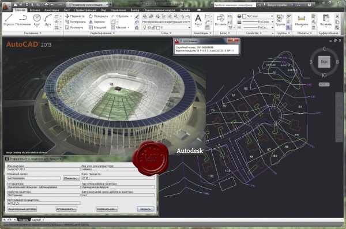Open the Параметризация ribbon tab

(85, 10)
